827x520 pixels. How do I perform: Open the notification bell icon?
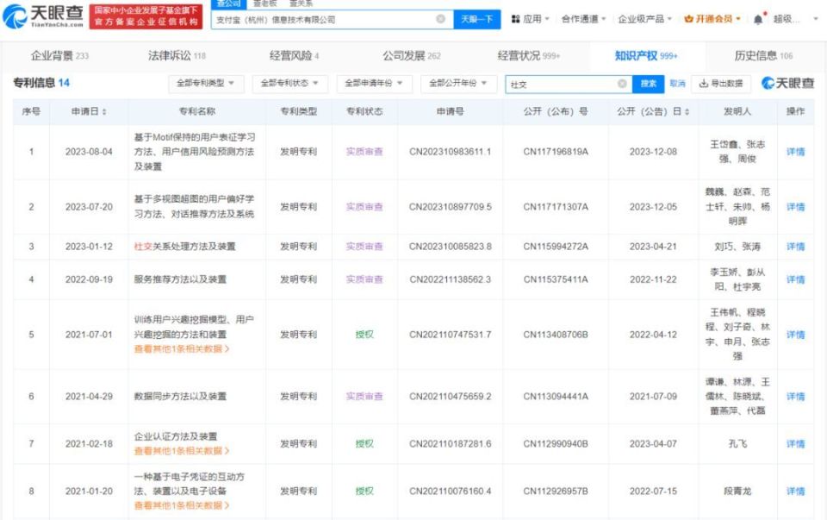[758, 20]
